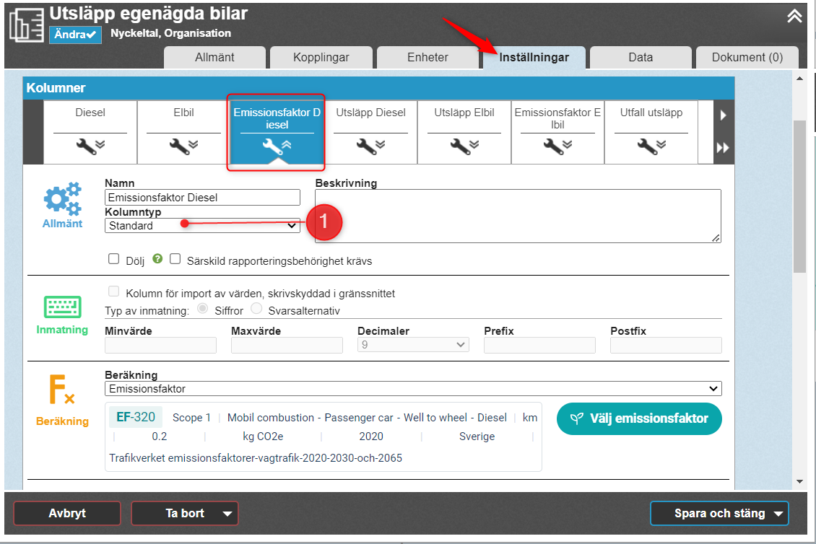Expand the Beräkning dropdown list
The image size is (816, 544).
pyautogui.click(x=413, y=389)
